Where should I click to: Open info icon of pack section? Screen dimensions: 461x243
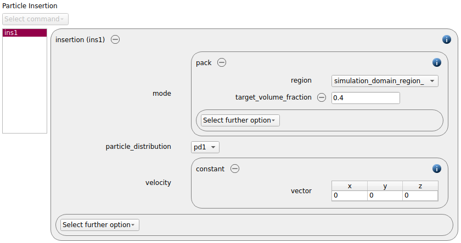click(437, 62)
